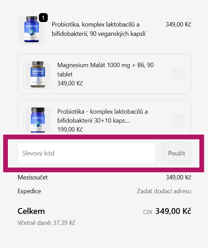Check the Probiotika 30+10 kapslí checkbox
The image size is (208, 248).
[x=178, y=120]
